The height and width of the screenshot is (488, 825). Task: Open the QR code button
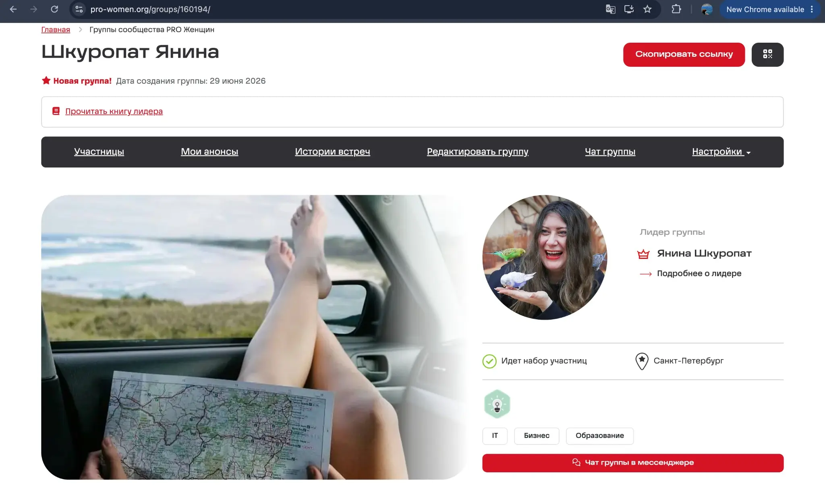pyautogui.click(x=767, y=54)
